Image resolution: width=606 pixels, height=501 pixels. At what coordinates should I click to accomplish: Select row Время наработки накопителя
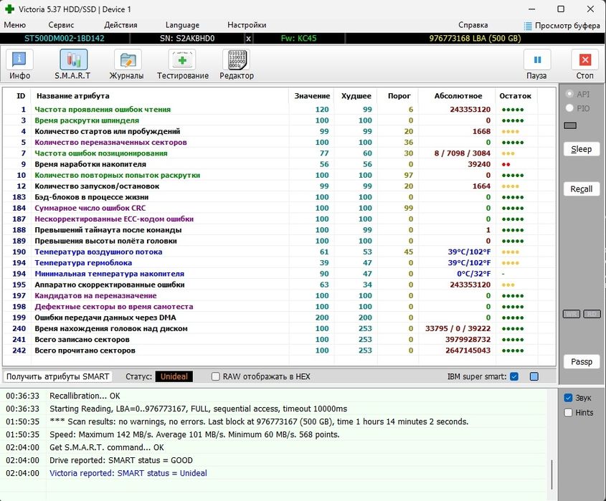pyautogui.click(x=279, y=164)
